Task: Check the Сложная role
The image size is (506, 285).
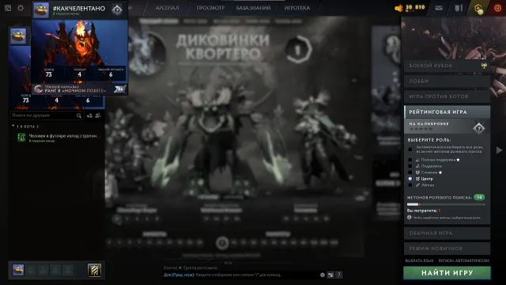Action: pyautogui.click(x=410, y=173)
